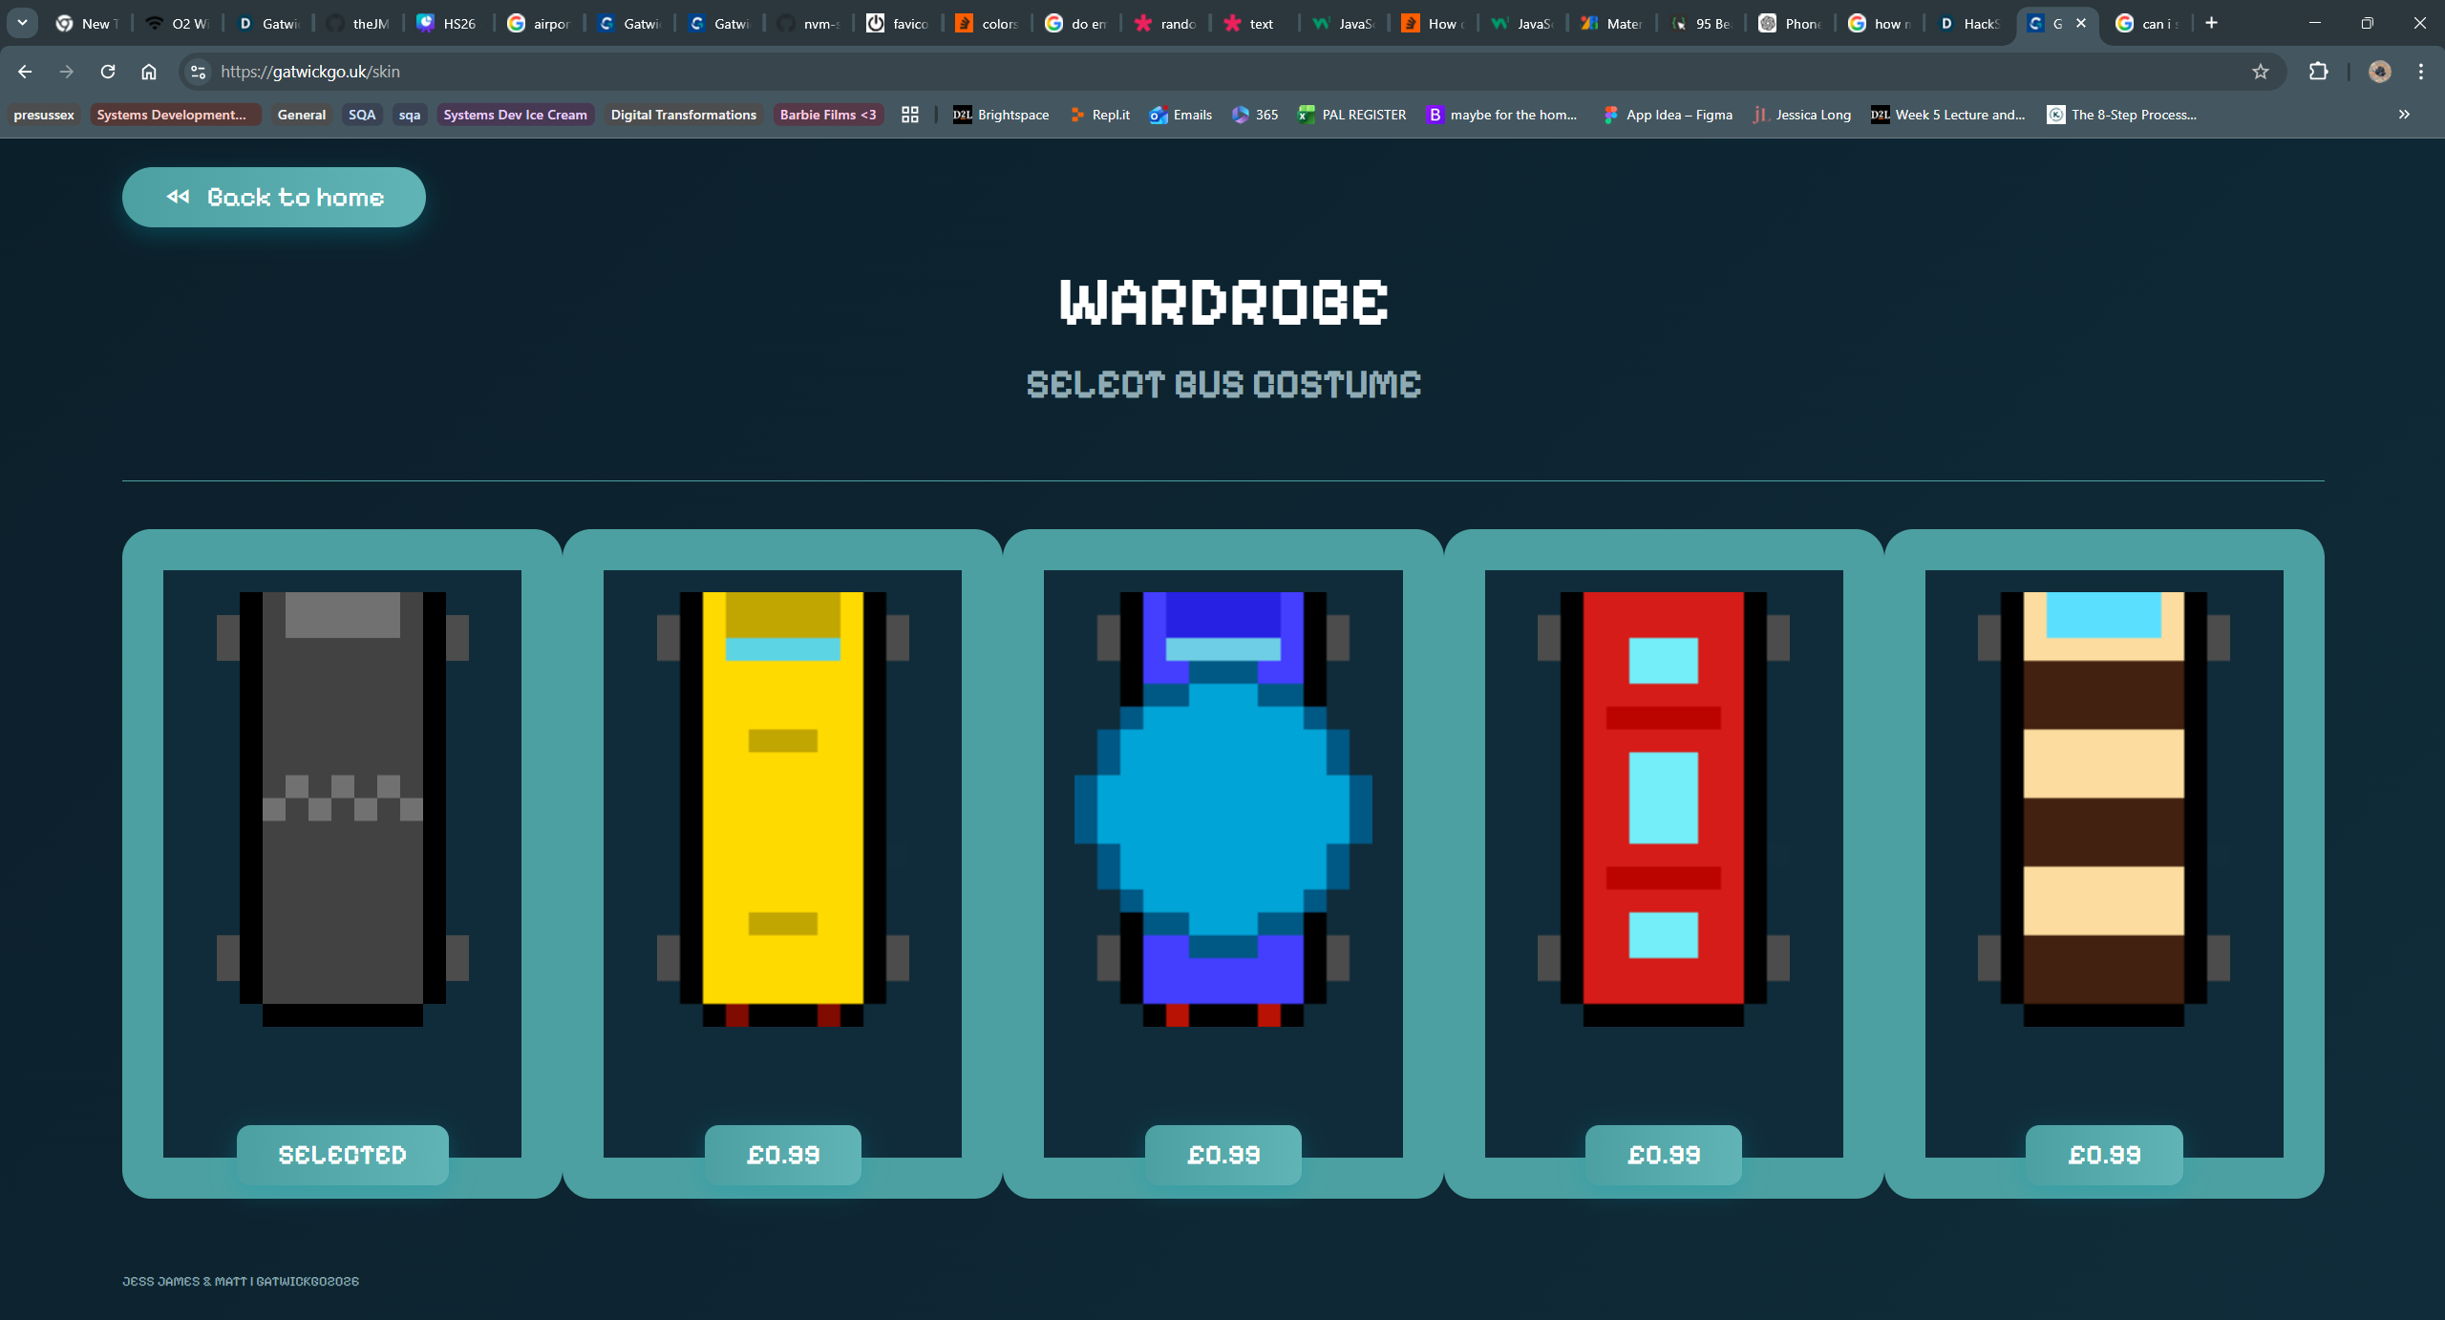The width and height of the screenshot is (2445, 1320).
Task: Open the site information icon in the address bar
Action: click(198, 72)
